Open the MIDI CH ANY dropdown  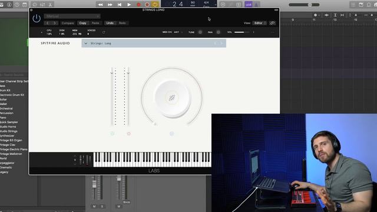178,32
